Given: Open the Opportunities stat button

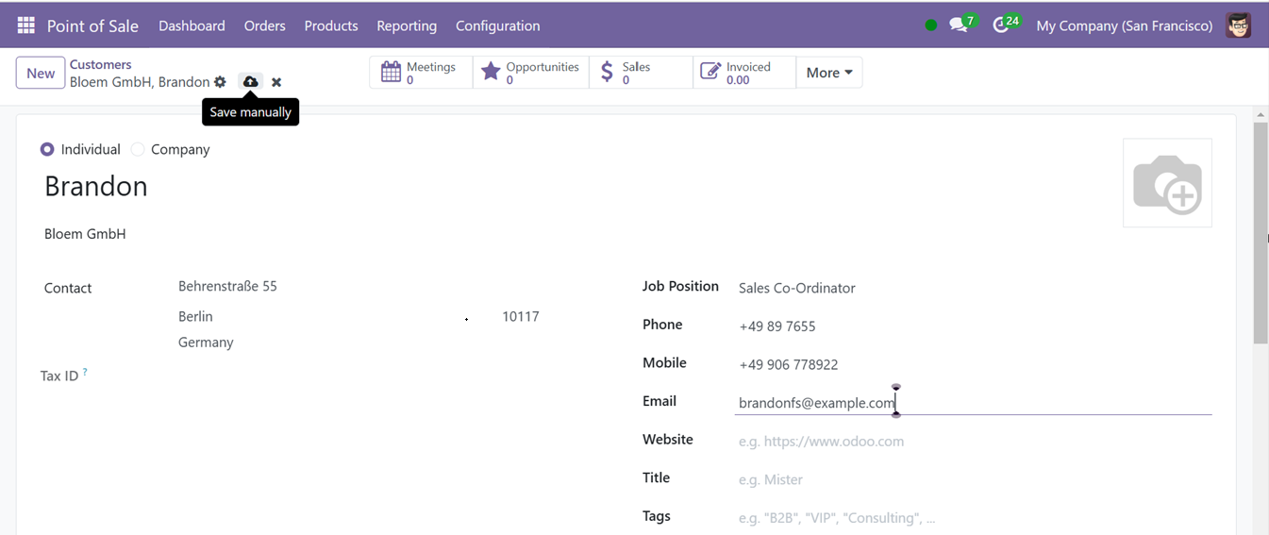Looking at the screenshot, I should 531,73.
